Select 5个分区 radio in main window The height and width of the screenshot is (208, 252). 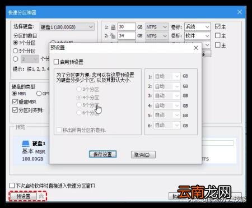[x=15, y=50]
